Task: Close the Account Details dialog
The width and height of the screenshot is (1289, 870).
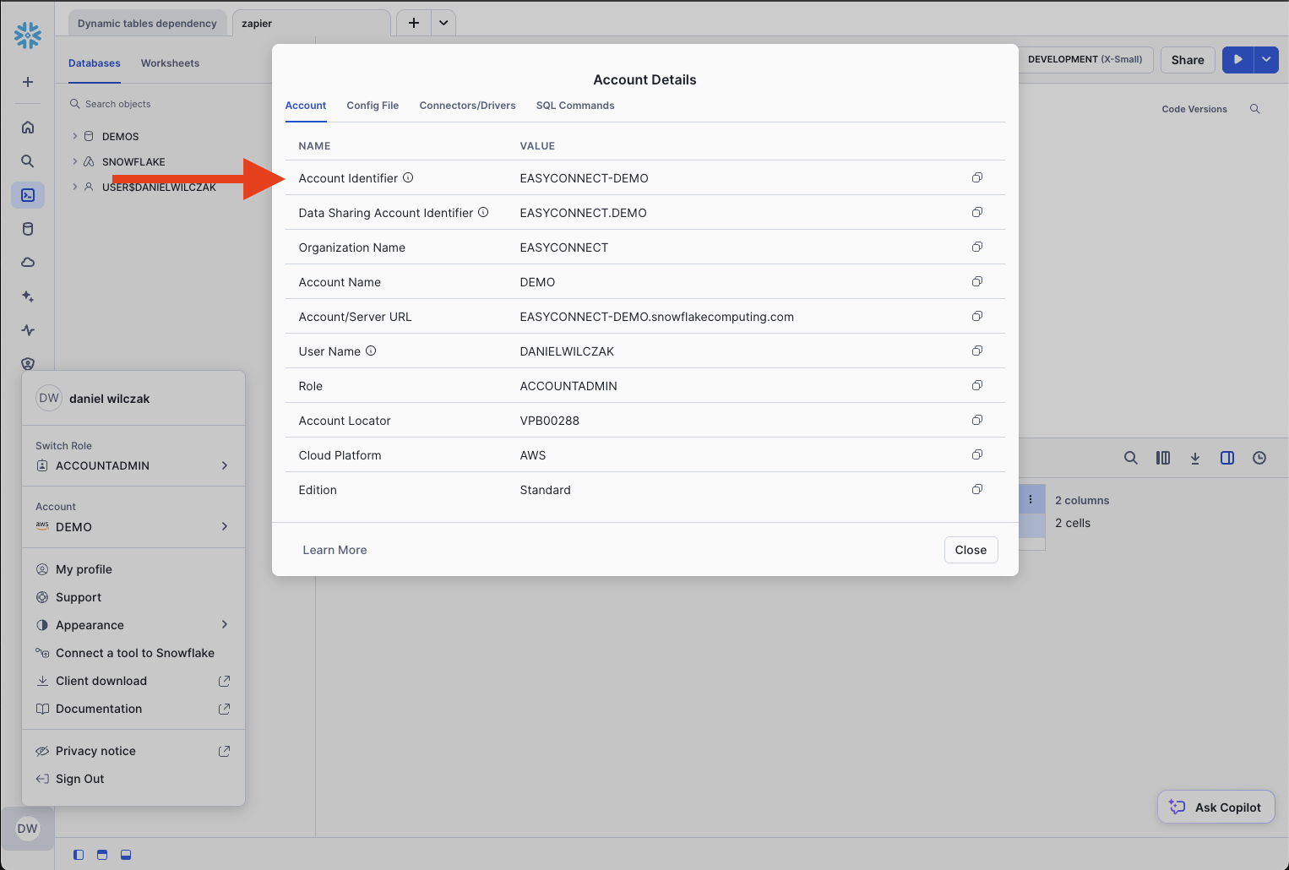Action: point(971,550)
